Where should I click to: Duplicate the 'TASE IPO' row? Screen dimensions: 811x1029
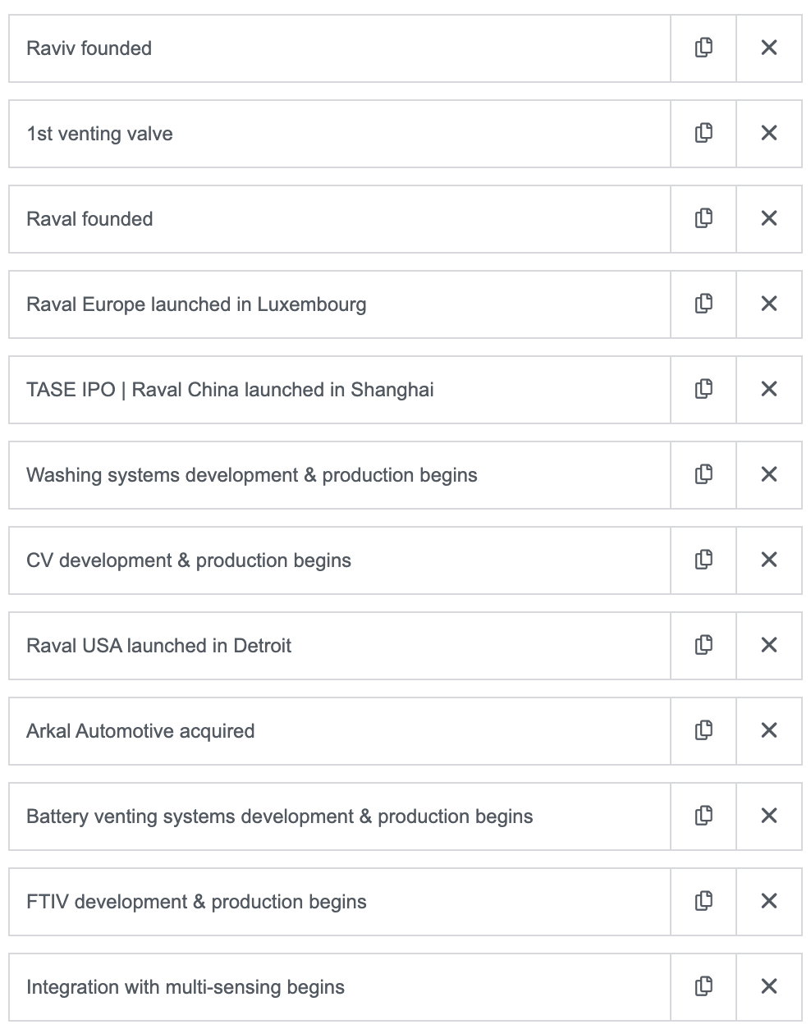pos(703,389)
